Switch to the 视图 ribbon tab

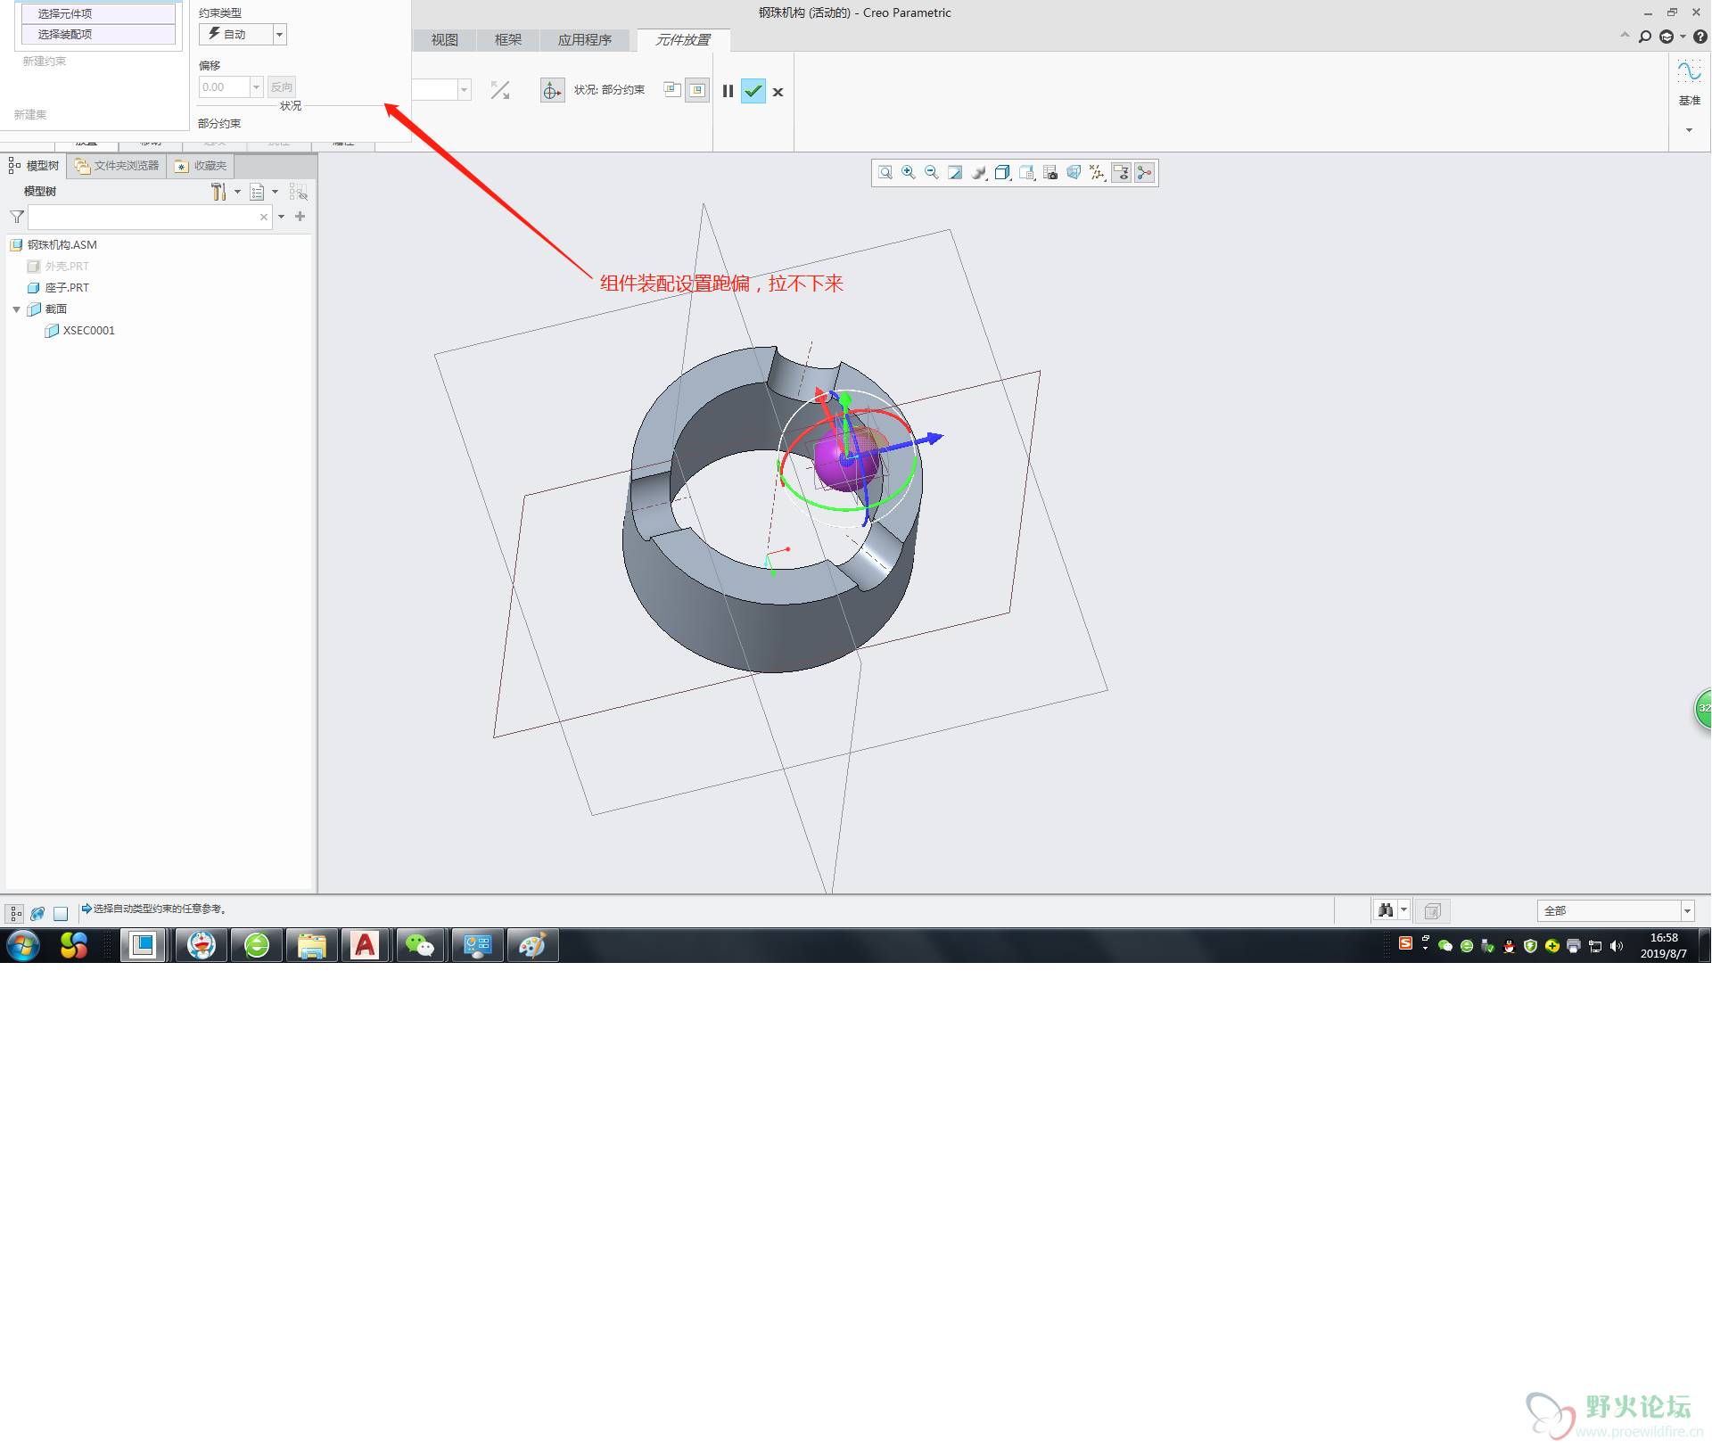(x=444, y=40)
